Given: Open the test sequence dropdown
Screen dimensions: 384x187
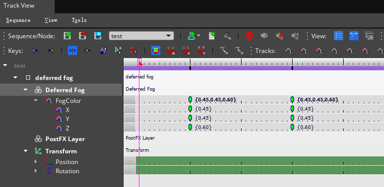Looking at the screenshot, I should (141, 36).
